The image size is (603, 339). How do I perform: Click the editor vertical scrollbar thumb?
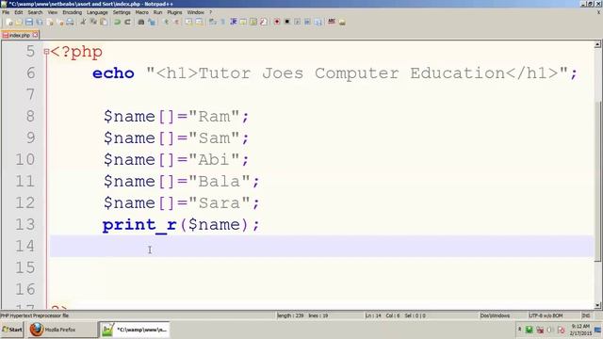click(x=597, y=181)
